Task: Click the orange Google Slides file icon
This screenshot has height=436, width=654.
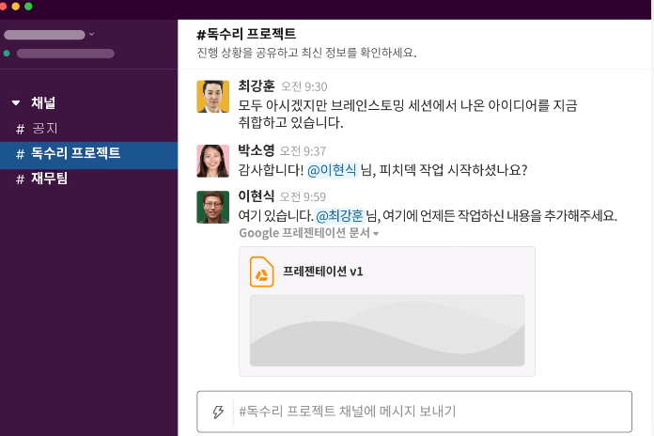Action: click(261, 272)
